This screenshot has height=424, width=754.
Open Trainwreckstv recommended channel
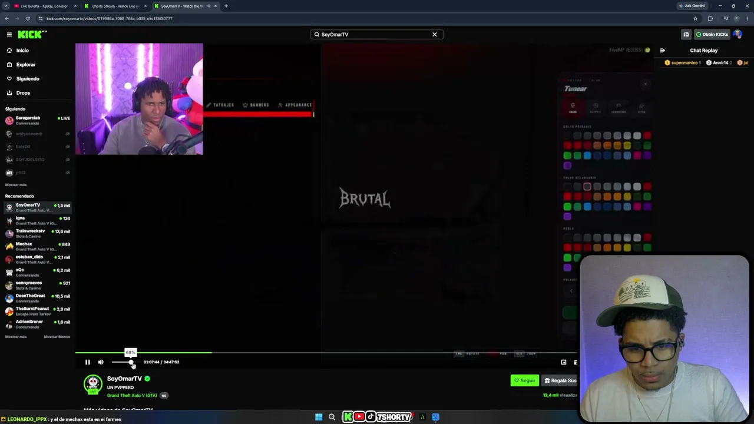[x=37, y=233]
